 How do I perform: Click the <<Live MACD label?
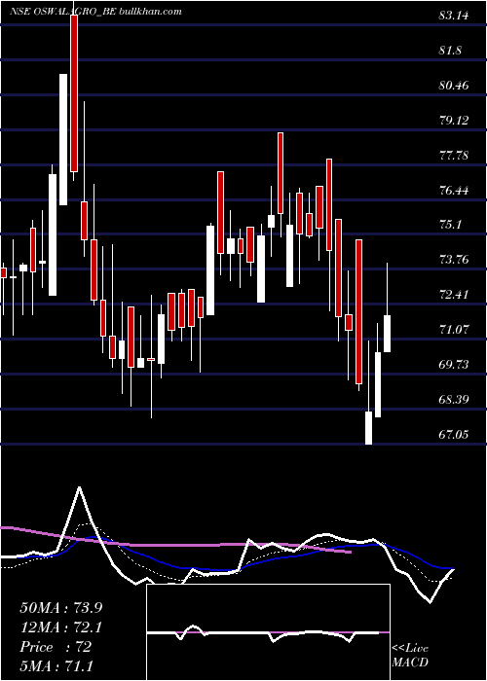tap(410, 655)
